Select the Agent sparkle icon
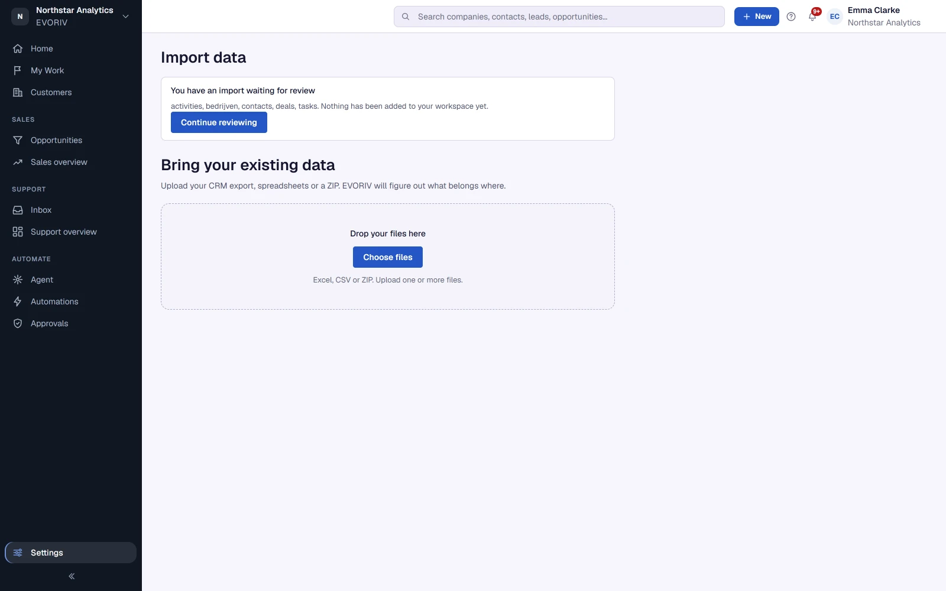The image size is (946, 591). [x=18, y=280]
